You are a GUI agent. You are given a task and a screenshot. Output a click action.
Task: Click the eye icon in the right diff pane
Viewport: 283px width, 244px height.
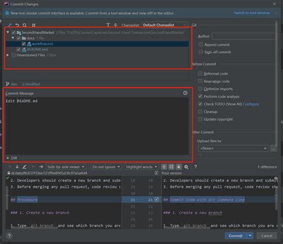tap(276, 178)
